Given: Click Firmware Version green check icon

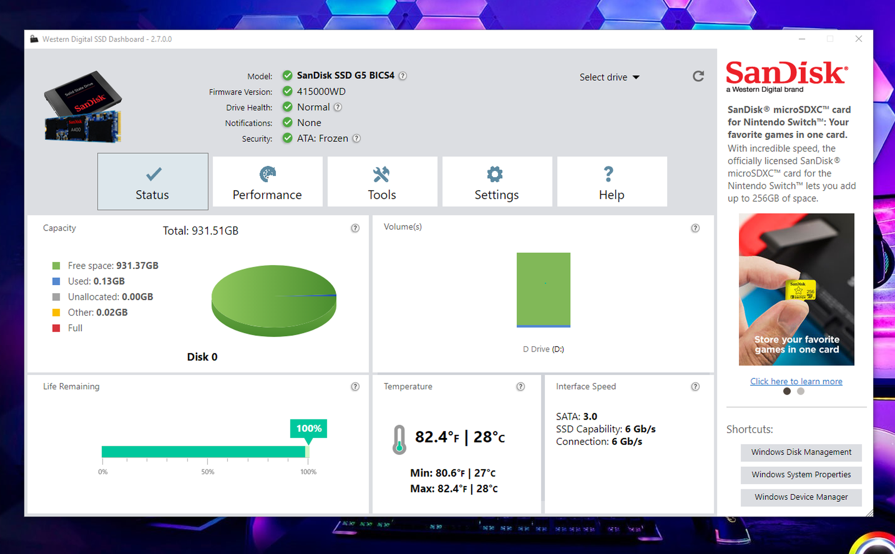Looking at the screenshot, I should 288,91.
